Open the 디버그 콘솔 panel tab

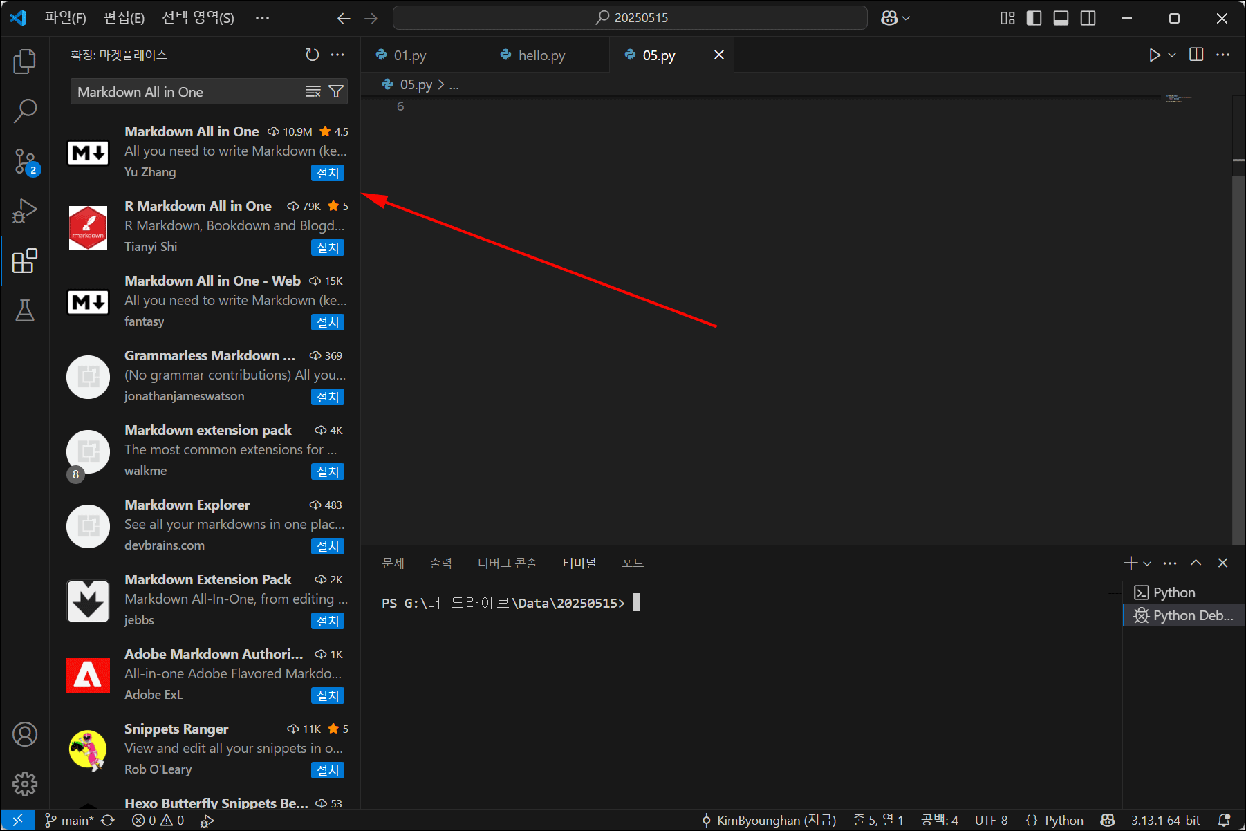coord(508,563)
